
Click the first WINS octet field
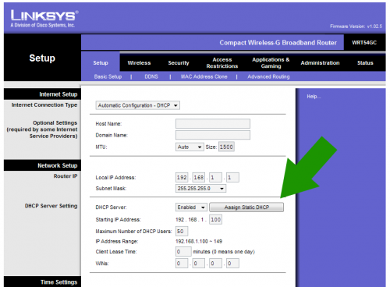(182, 264)
